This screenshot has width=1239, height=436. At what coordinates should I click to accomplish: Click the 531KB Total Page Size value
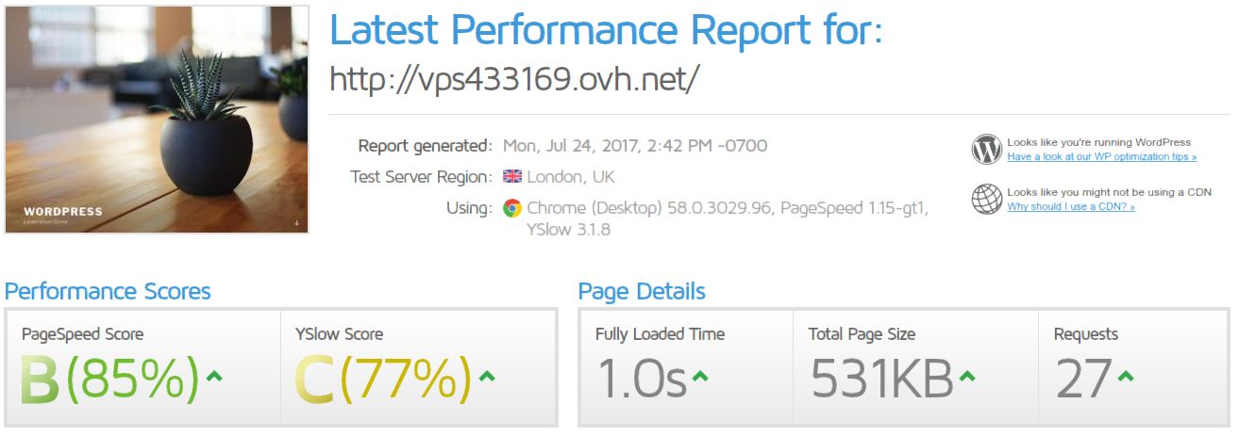(881, 379)
